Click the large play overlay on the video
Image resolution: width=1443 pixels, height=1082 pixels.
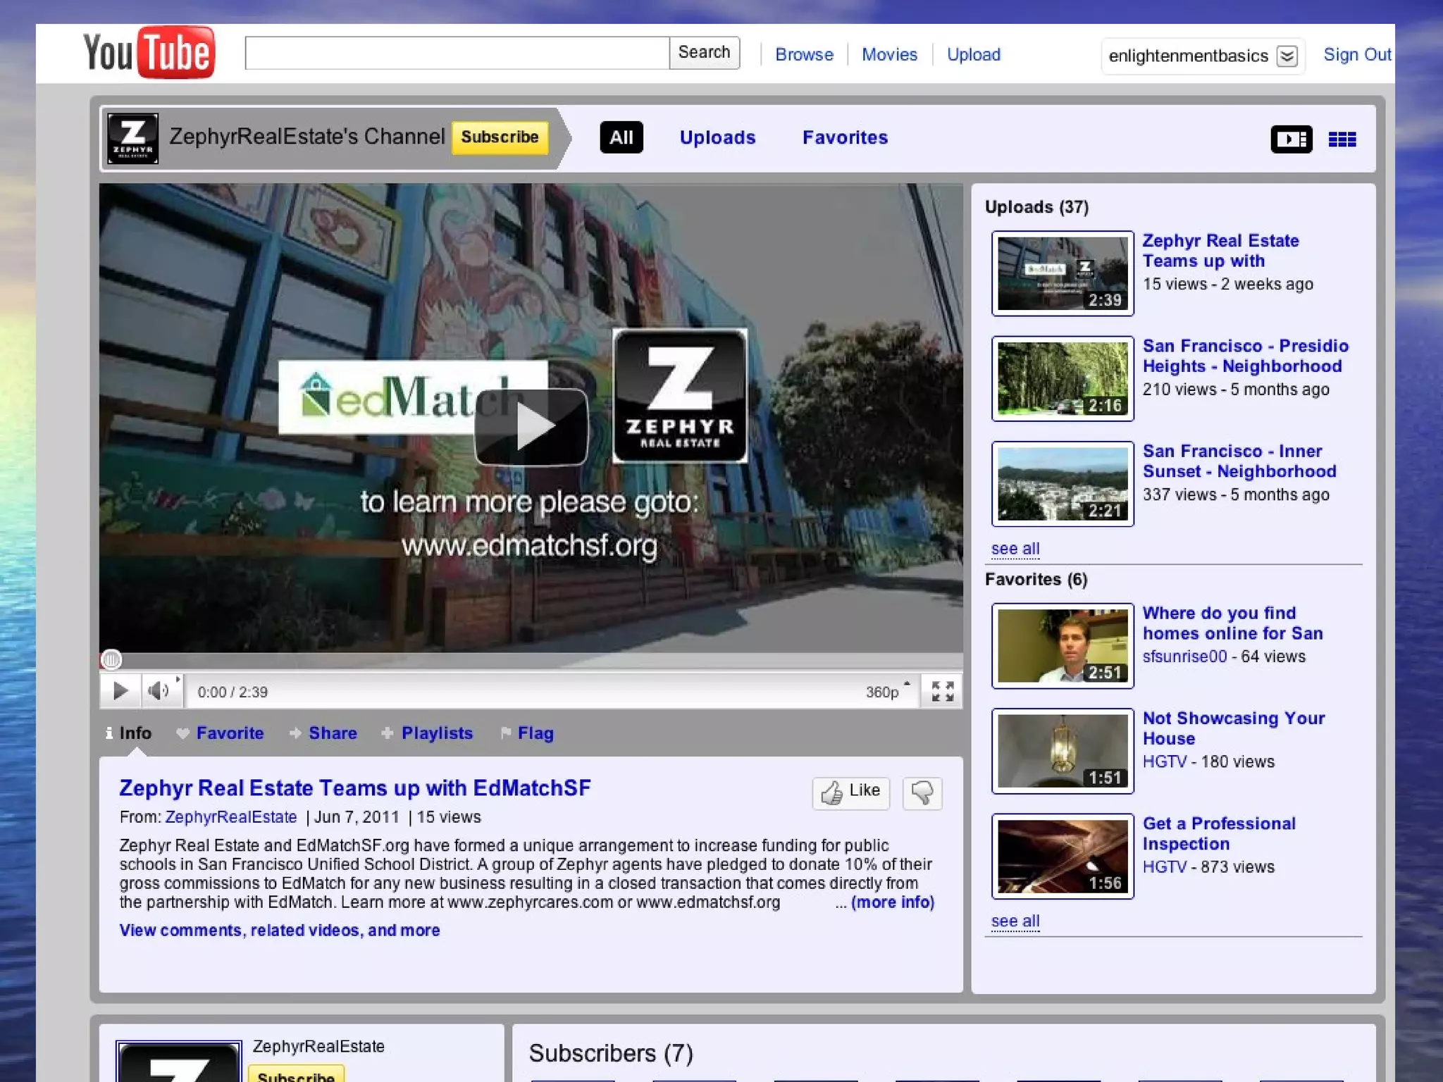pyautogui.click(x=531, y=426)
